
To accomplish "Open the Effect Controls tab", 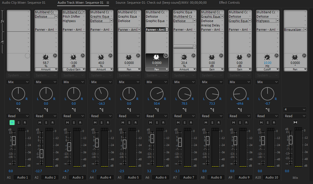I will pyautogui.click(x=230, y=3).
